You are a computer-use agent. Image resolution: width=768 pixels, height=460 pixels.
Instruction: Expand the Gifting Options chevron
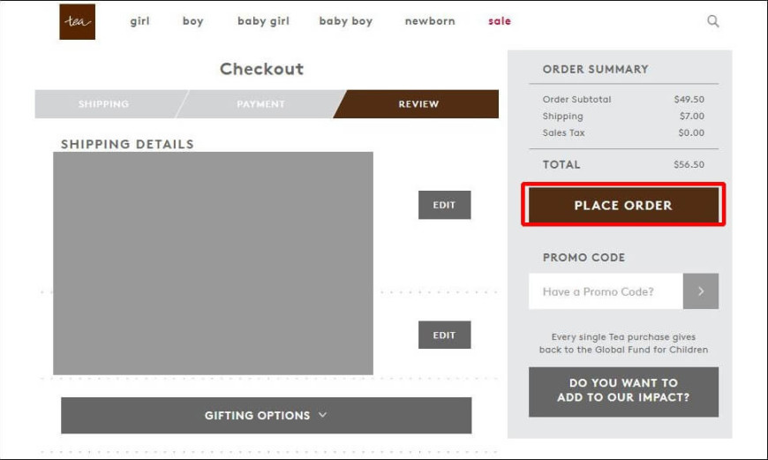click(x=323, y=415)
